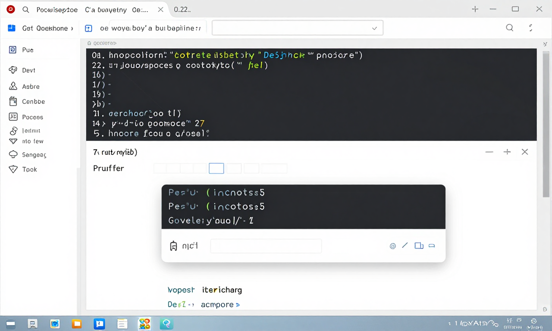The width and height of the screenshot is (552, 331).
Task: Click the code line numbered 14 in the editor
Action: click(148, 123)
